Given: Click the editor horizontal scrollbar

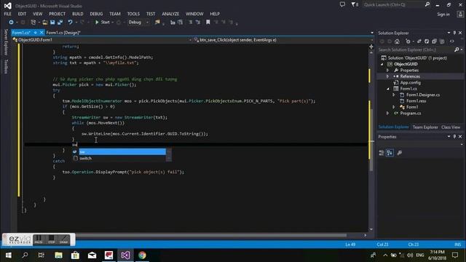Looking at the screenshot, I should (211, 235).
